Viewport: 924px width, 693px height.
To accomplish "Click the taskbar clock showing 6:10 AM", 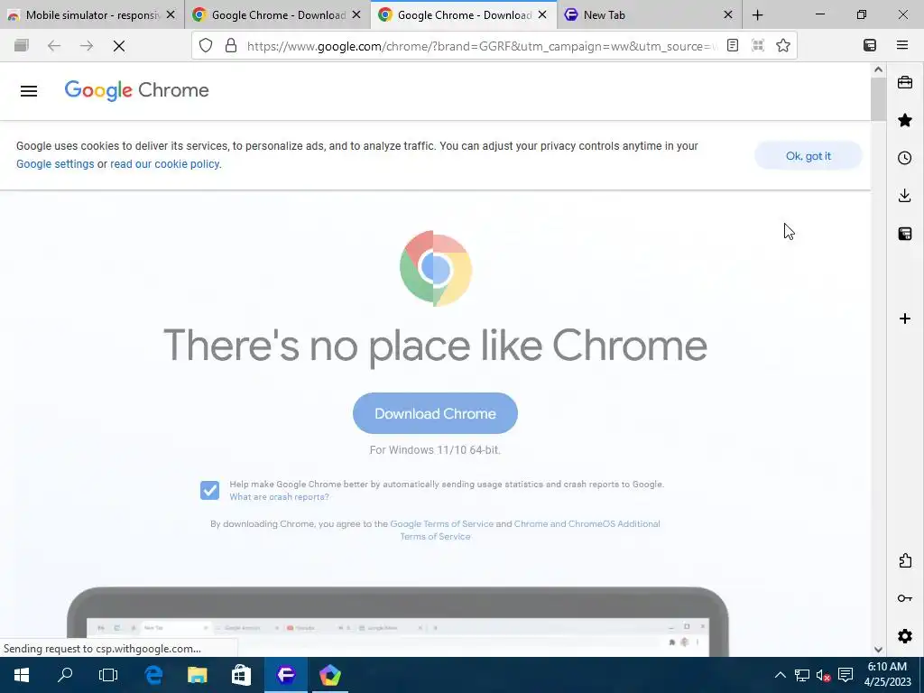I will [x=887, y=675].
